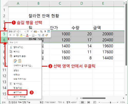Click cell with value 19600
Screen dimensions: 128x104
[103, 46]
